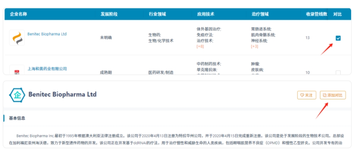This screenshot has height=151, width=356.
Task: Check the 对比 checkbox for 上海和黄药业
Action: tap(338, 72)
